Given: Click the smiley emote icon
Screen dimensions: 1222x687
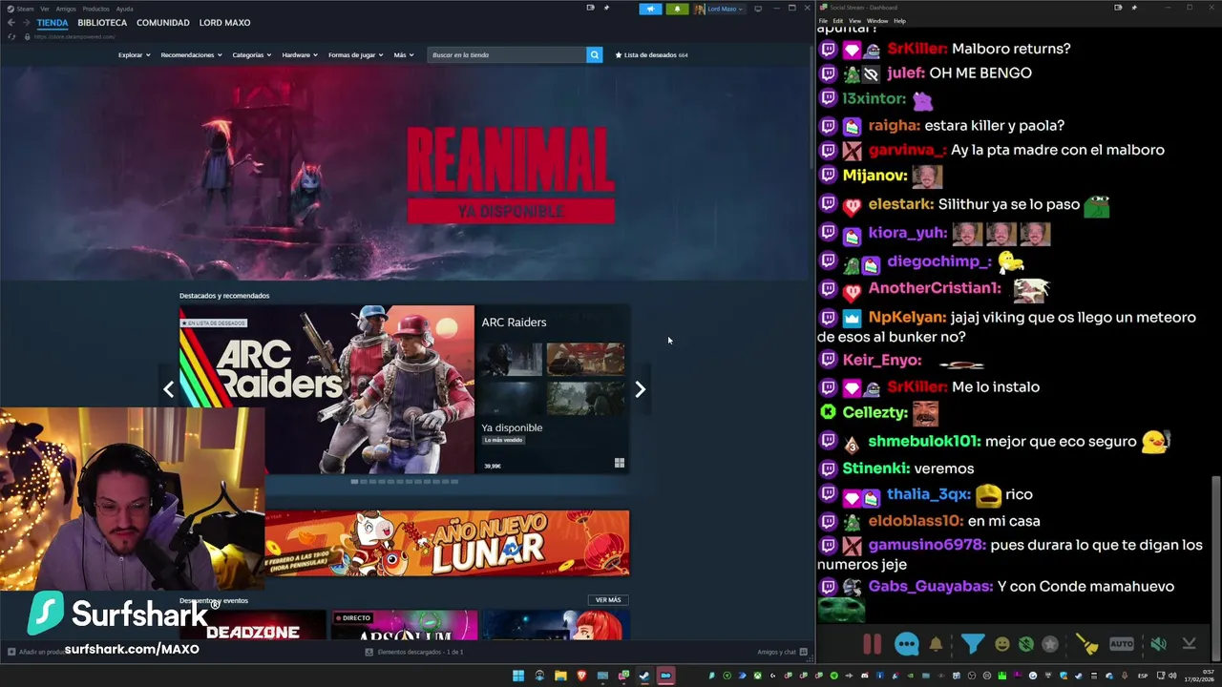Looking at the screenshot, I should coord(1001,644).
